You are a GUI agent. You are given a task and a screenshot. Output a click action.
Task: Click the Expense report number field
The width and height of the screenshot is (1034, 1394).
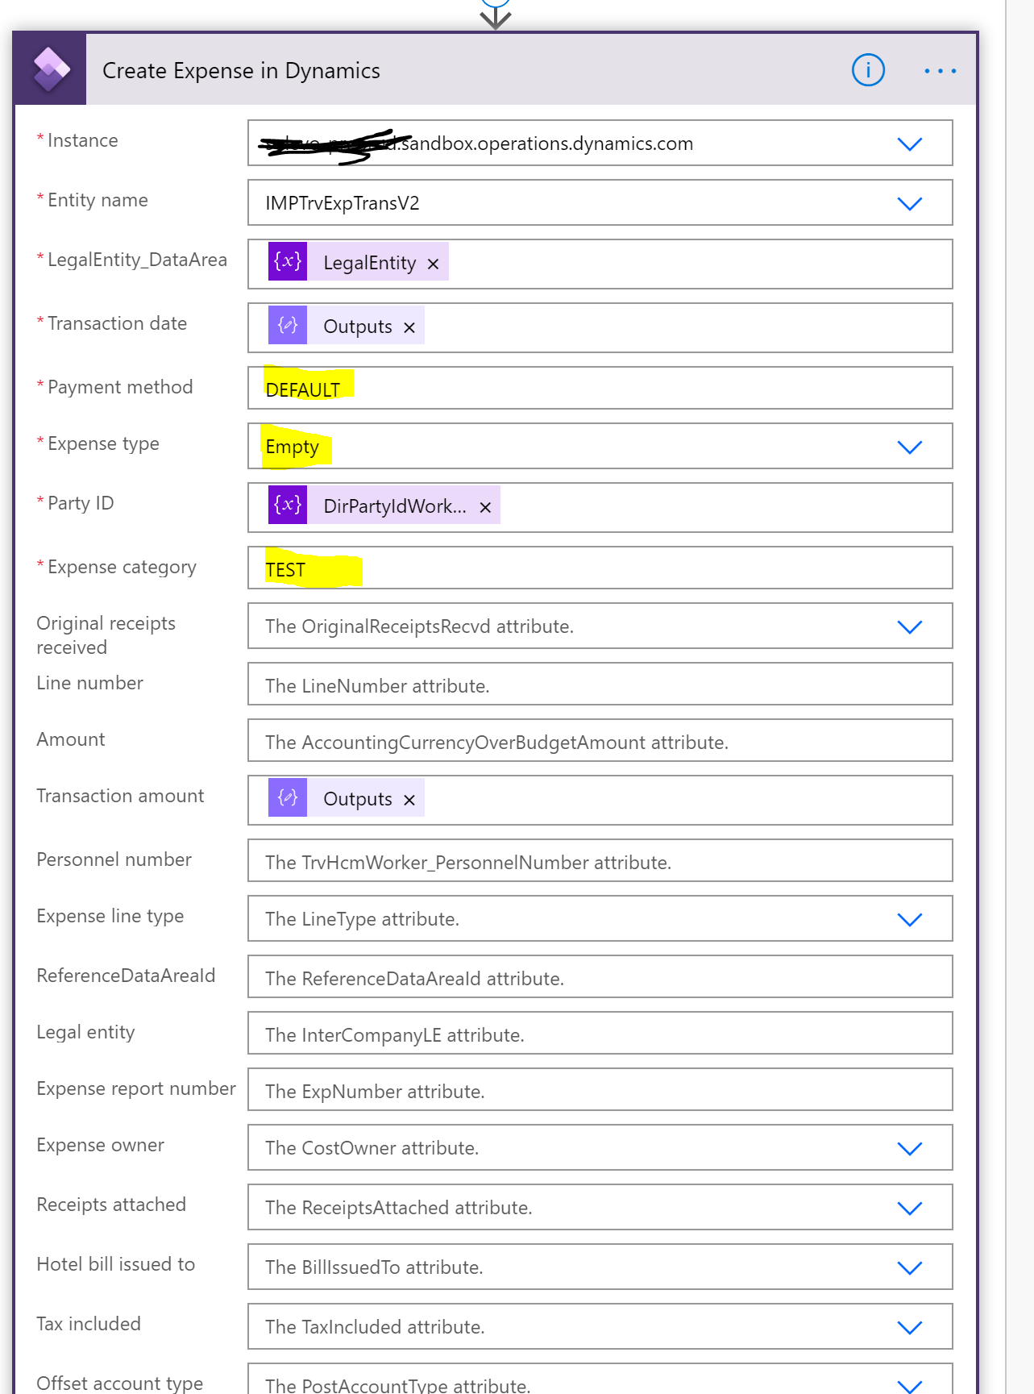coord(600,1090)
